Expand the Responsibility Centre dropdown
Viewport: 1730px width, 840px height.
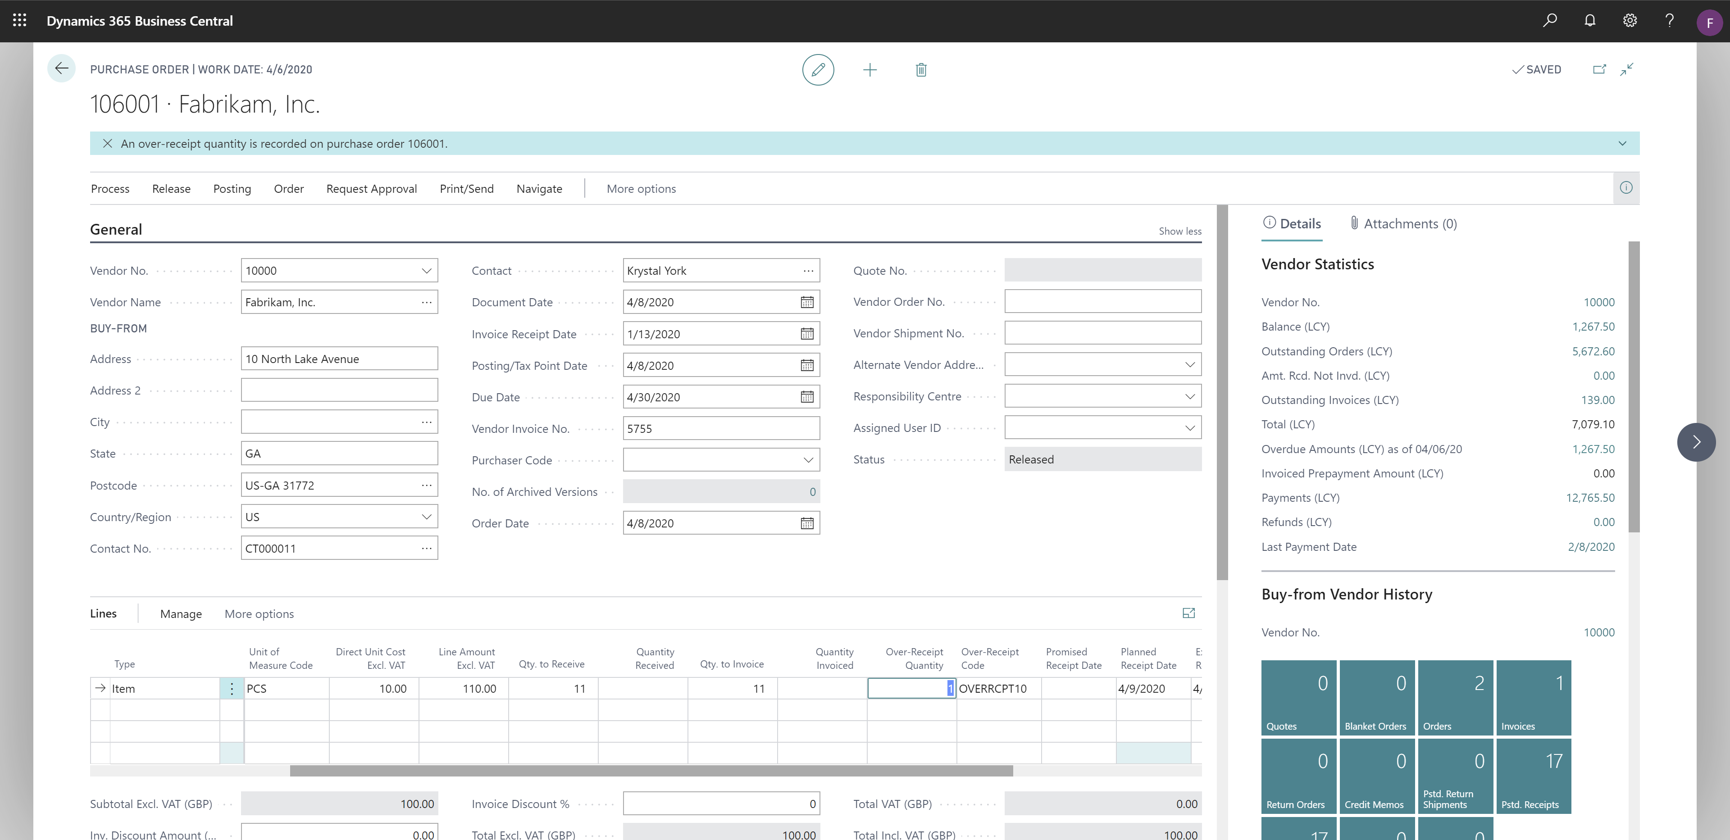[x=1189, y=396]
